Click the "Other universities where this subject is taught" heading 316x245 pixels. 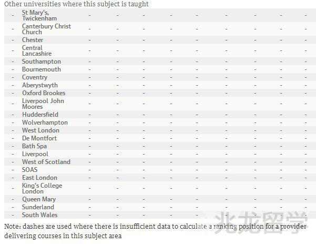click(x=76, y=4)
